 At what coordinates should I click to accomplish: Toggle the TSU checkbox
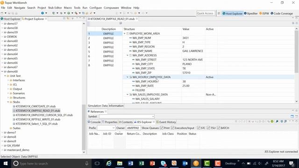pyautogui.click(x=208, y=128)
